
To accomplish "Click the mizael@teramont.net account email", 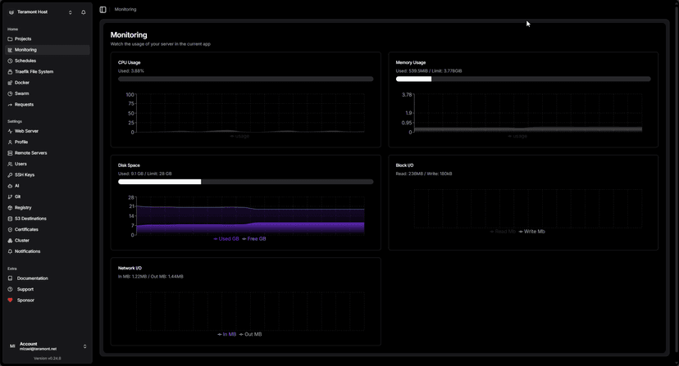I will [38, 349].
